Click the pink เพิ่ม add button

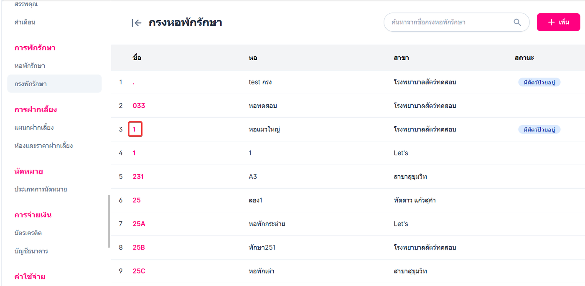click(558, 22)
